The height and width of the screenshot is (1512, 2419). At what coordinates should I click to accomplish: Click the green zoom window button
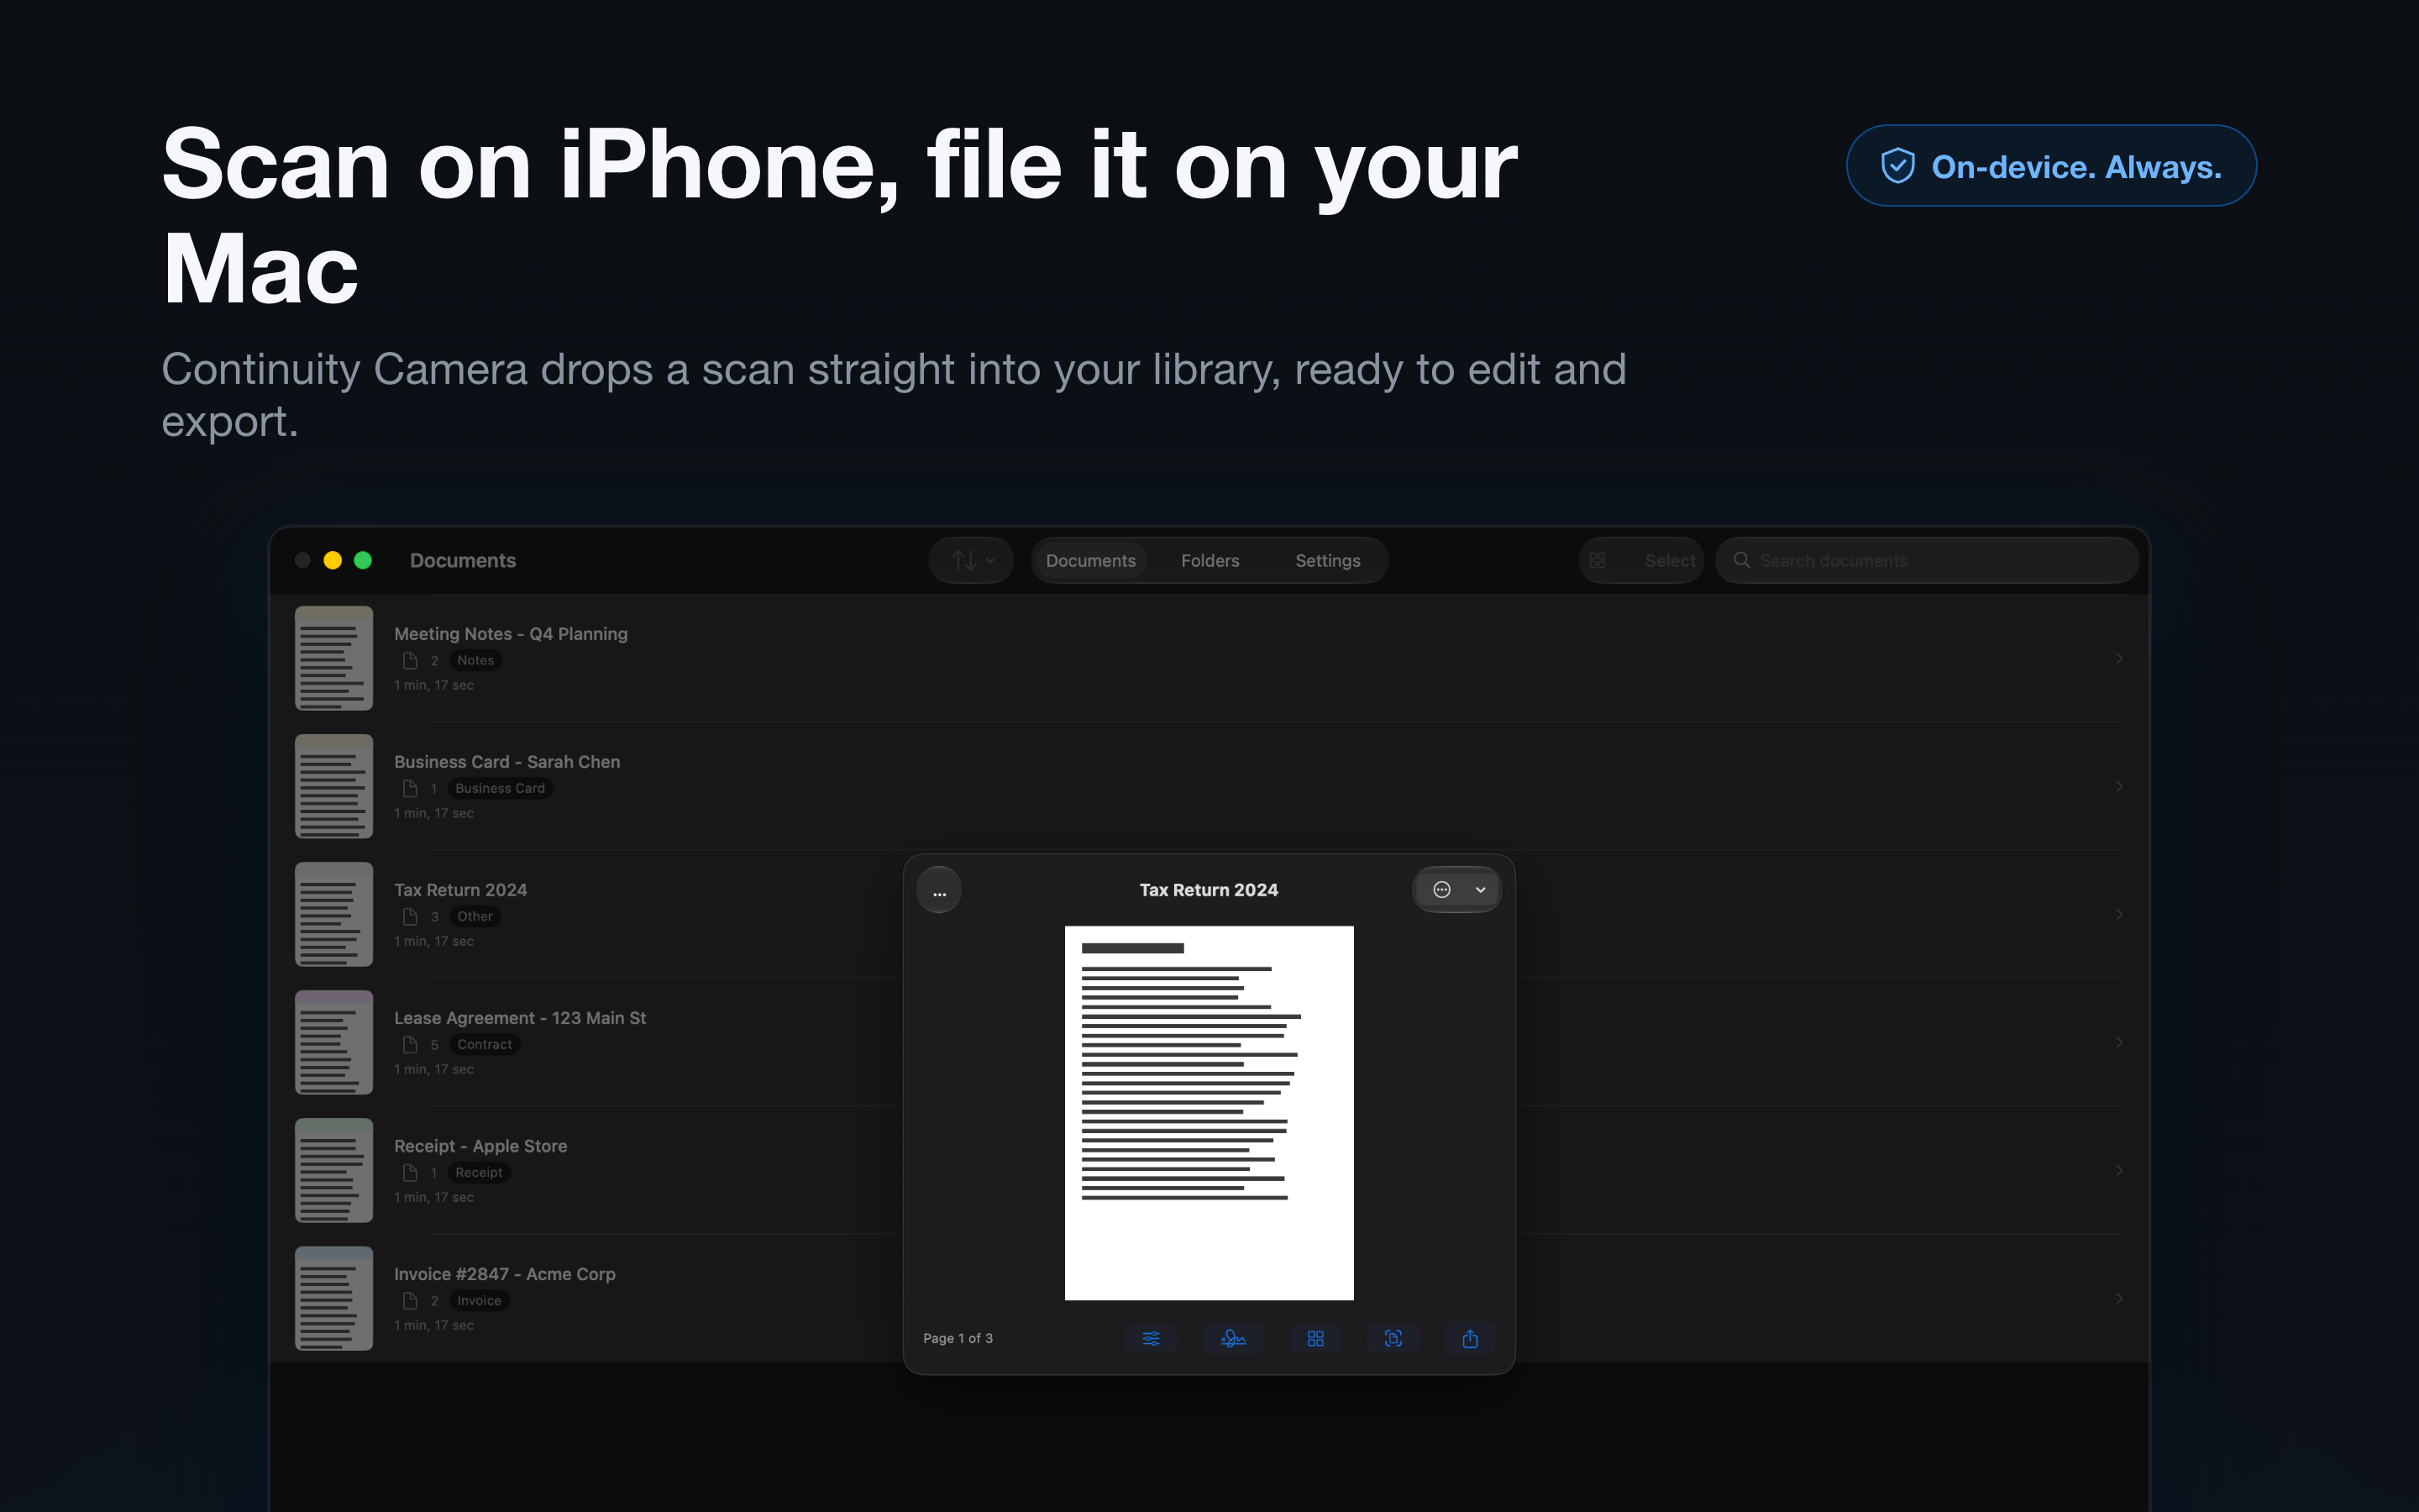pyautogui.click(x=363, y=560)
